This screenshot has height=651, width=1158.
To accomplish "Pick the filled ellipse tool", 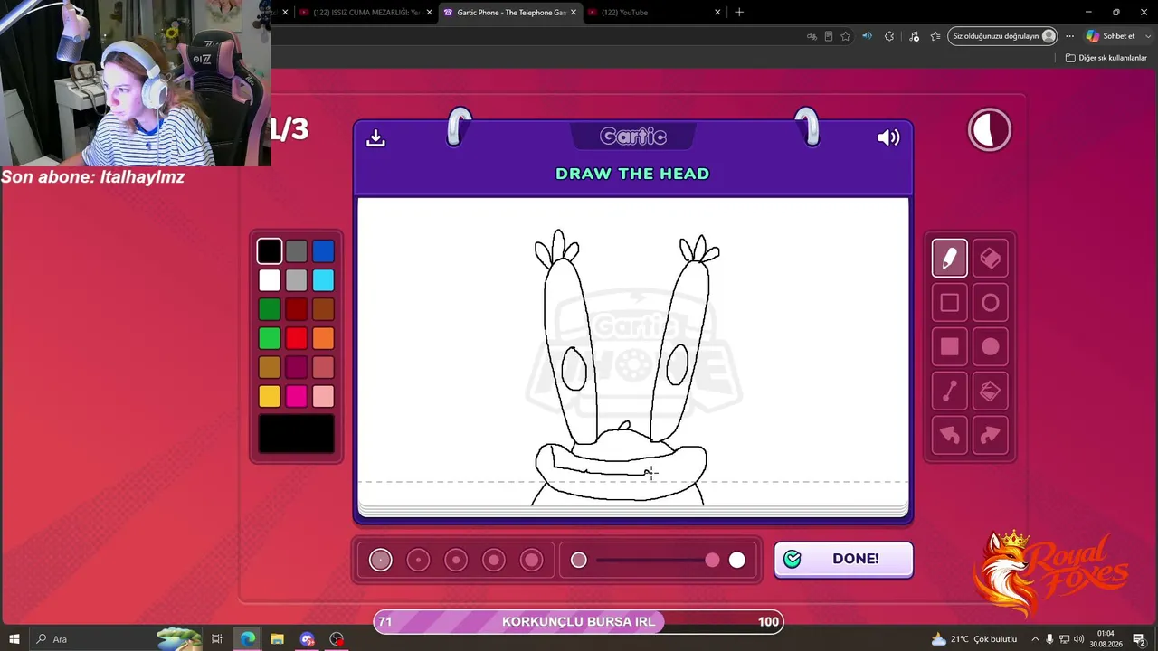I will pyautogui.click(x=991, y=346).
